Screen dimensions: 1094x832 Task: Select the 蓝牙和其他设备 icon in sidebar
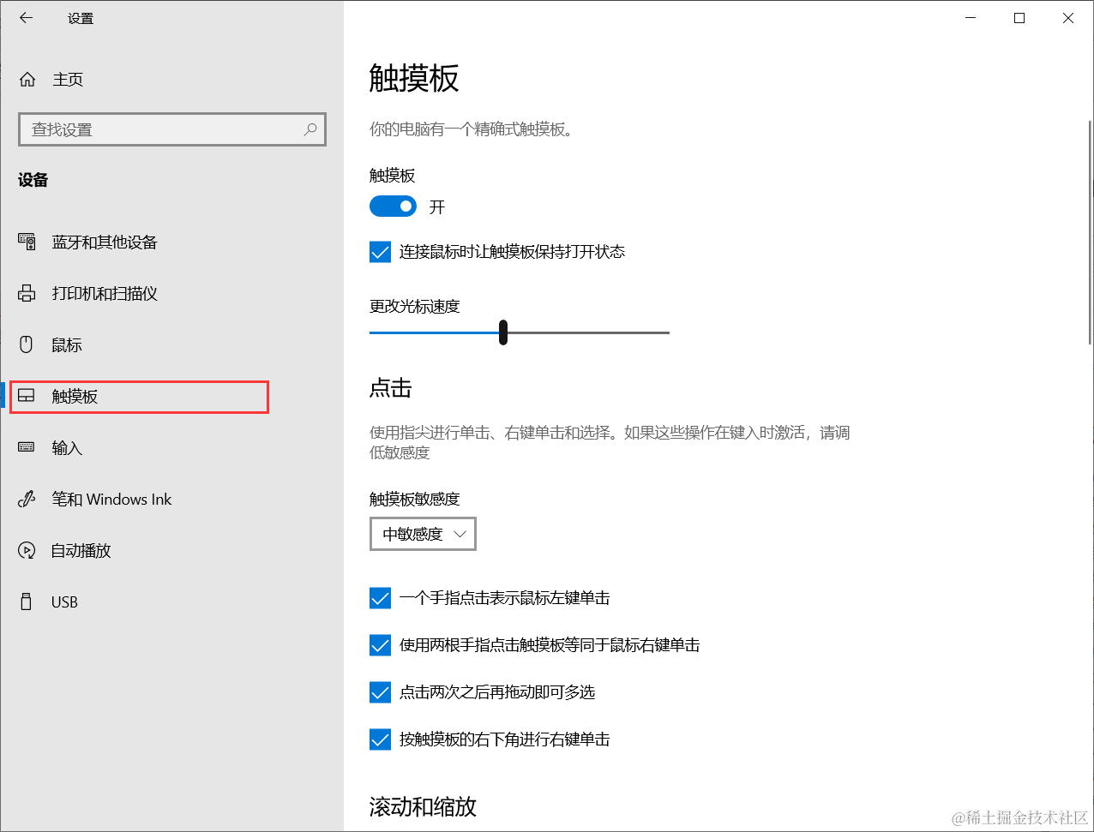27,242
